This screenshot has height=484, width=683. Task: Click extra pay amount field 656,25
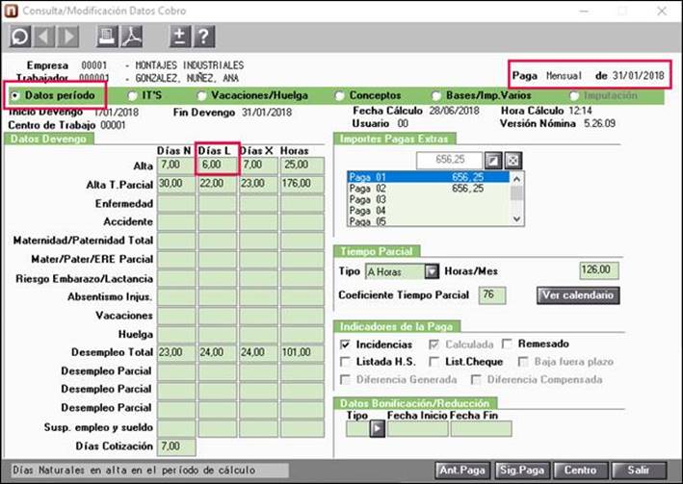click(x=450, y=160)
